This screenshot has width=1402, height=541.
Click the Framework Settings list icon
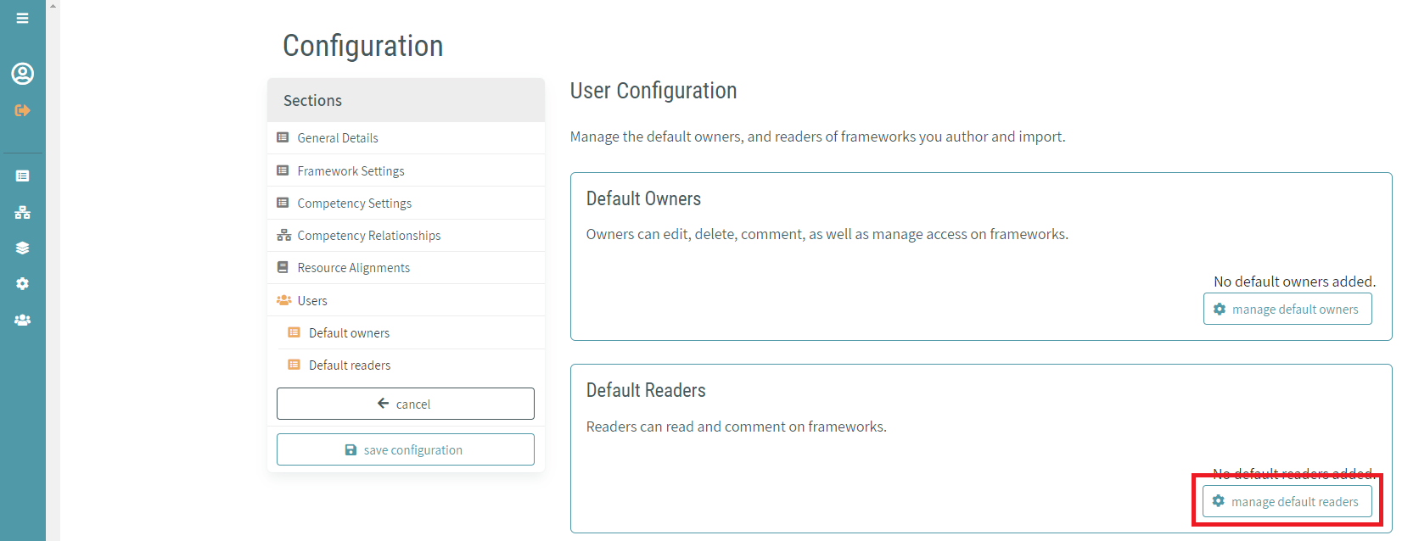(283, 170)
